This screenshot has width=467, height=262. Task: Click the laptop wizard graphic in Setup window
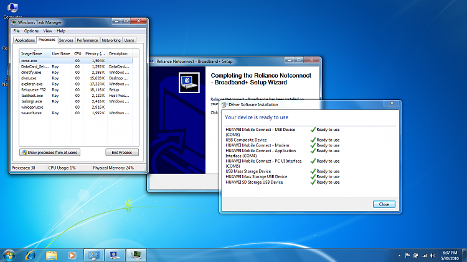pos(189,83)
